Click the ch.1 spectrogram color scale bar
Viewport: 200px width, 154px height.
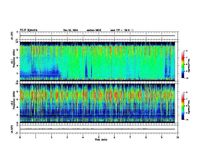coord(183,64)
